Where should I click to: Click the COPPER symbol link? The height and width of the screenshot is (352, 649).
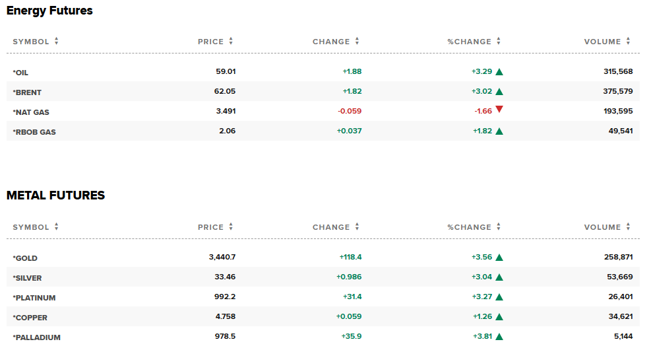(30, 318)
